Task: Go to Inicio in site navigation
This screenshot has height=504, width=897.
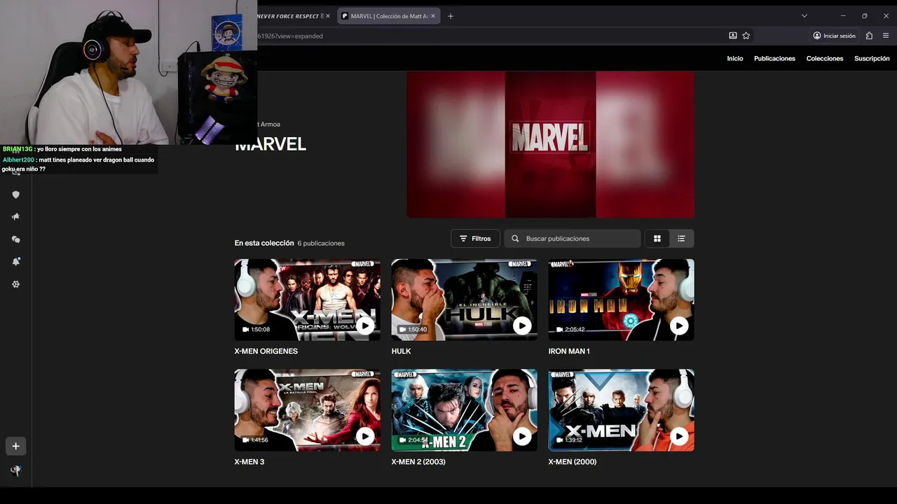Action: [735, 59]
